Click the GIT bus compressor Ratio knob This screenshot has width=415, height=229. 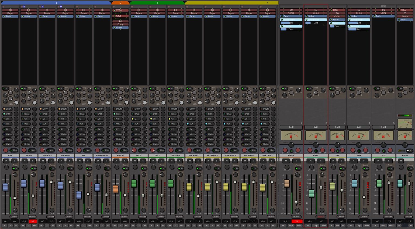[342, 210]
